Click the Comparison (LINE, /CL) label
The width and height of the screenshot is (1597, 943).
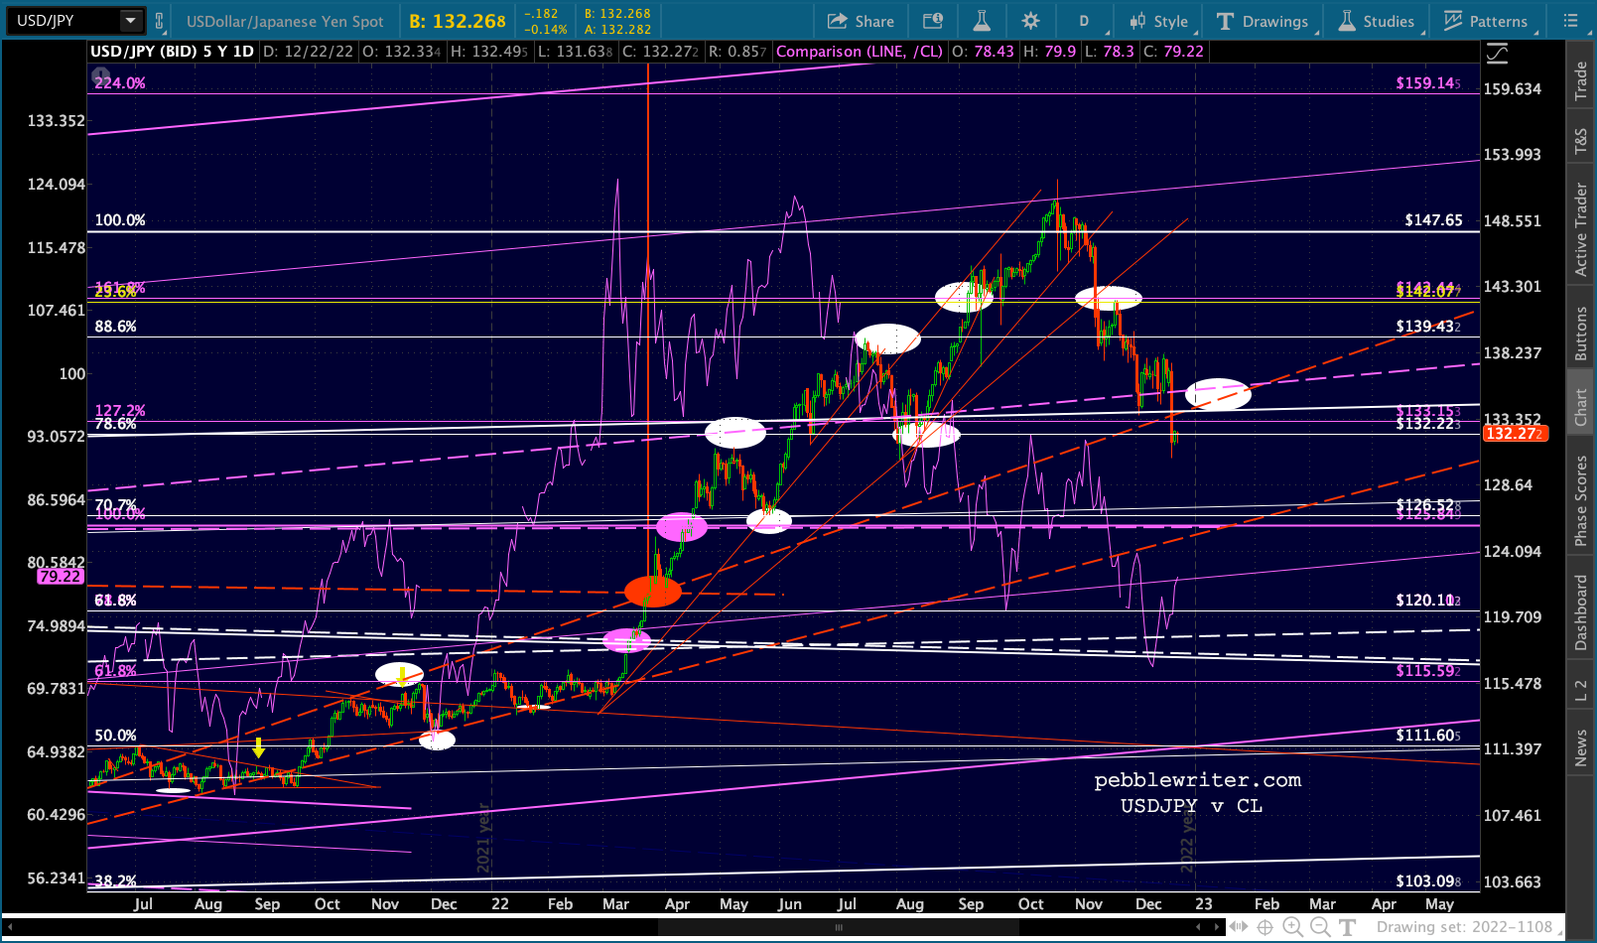coord(860,52)
